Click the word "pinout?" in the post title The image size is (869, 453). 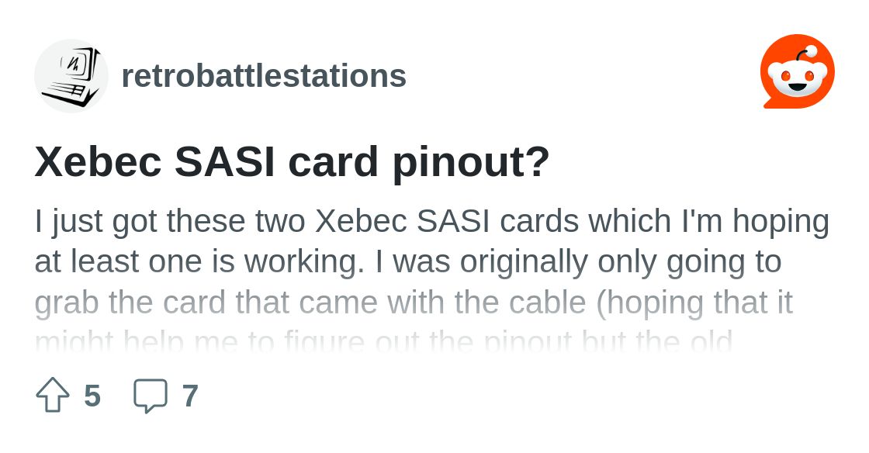[x=471, y=161]
